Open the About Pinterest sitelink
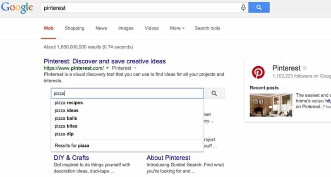The width and height of the screenshot is (331, 177). coord(168,158)
